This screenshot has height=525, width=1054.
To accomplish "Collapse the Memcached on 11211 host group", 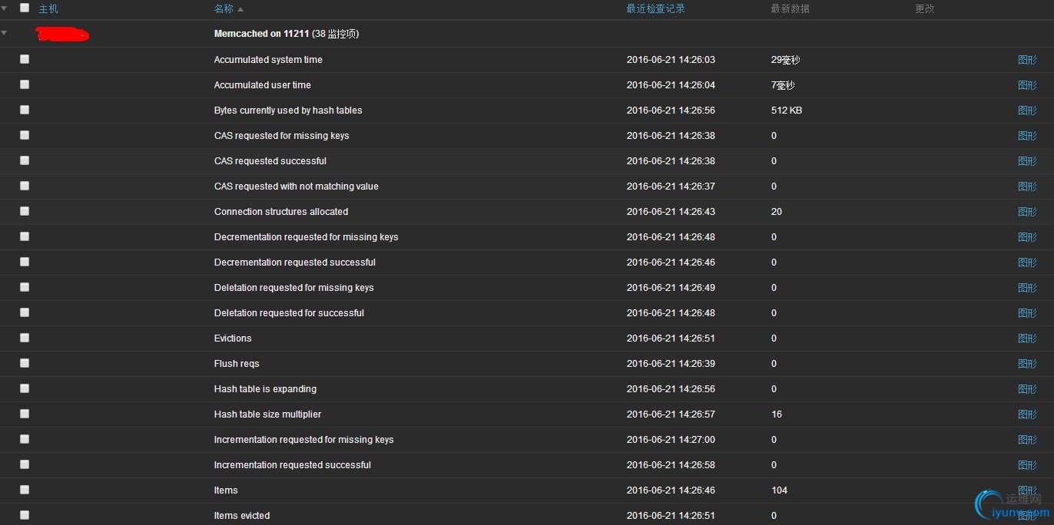I will [x=5, y=33].
